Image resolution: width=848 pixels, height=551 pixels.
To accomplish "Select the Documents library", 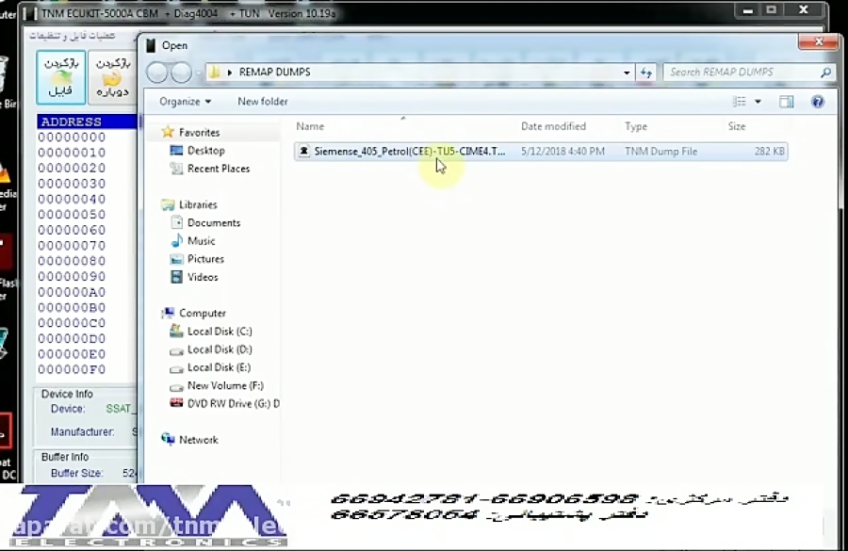I will coord(214,223).
